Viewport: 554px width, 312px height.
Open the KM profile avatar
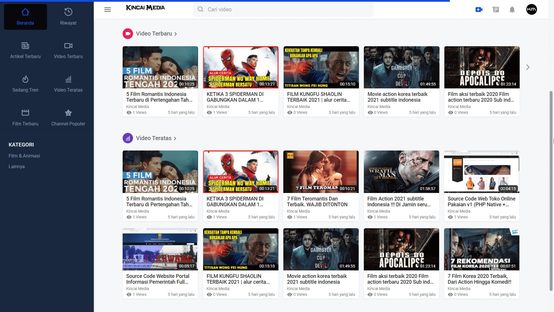[x=532, y=10]
